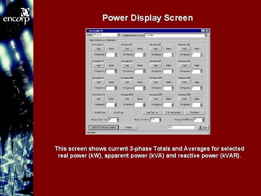Image resolution: width=261 pixels, height=196 pixels.
Task: Adjust the Annunciator #15 Configuration spinner arrows
Action: click(x=173, y=105)
